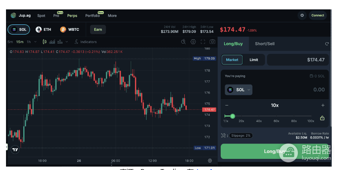
Task: Click the 174.47 current price label
Action: [x=209, y=109]
